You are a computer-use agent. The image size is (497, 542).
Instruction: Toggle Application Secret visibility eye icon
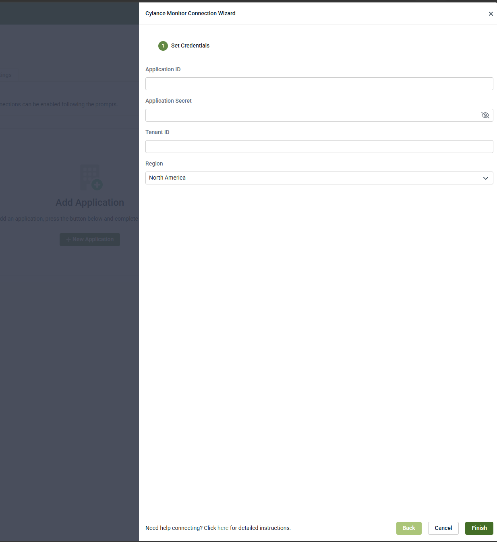click(x=485, y=115)
